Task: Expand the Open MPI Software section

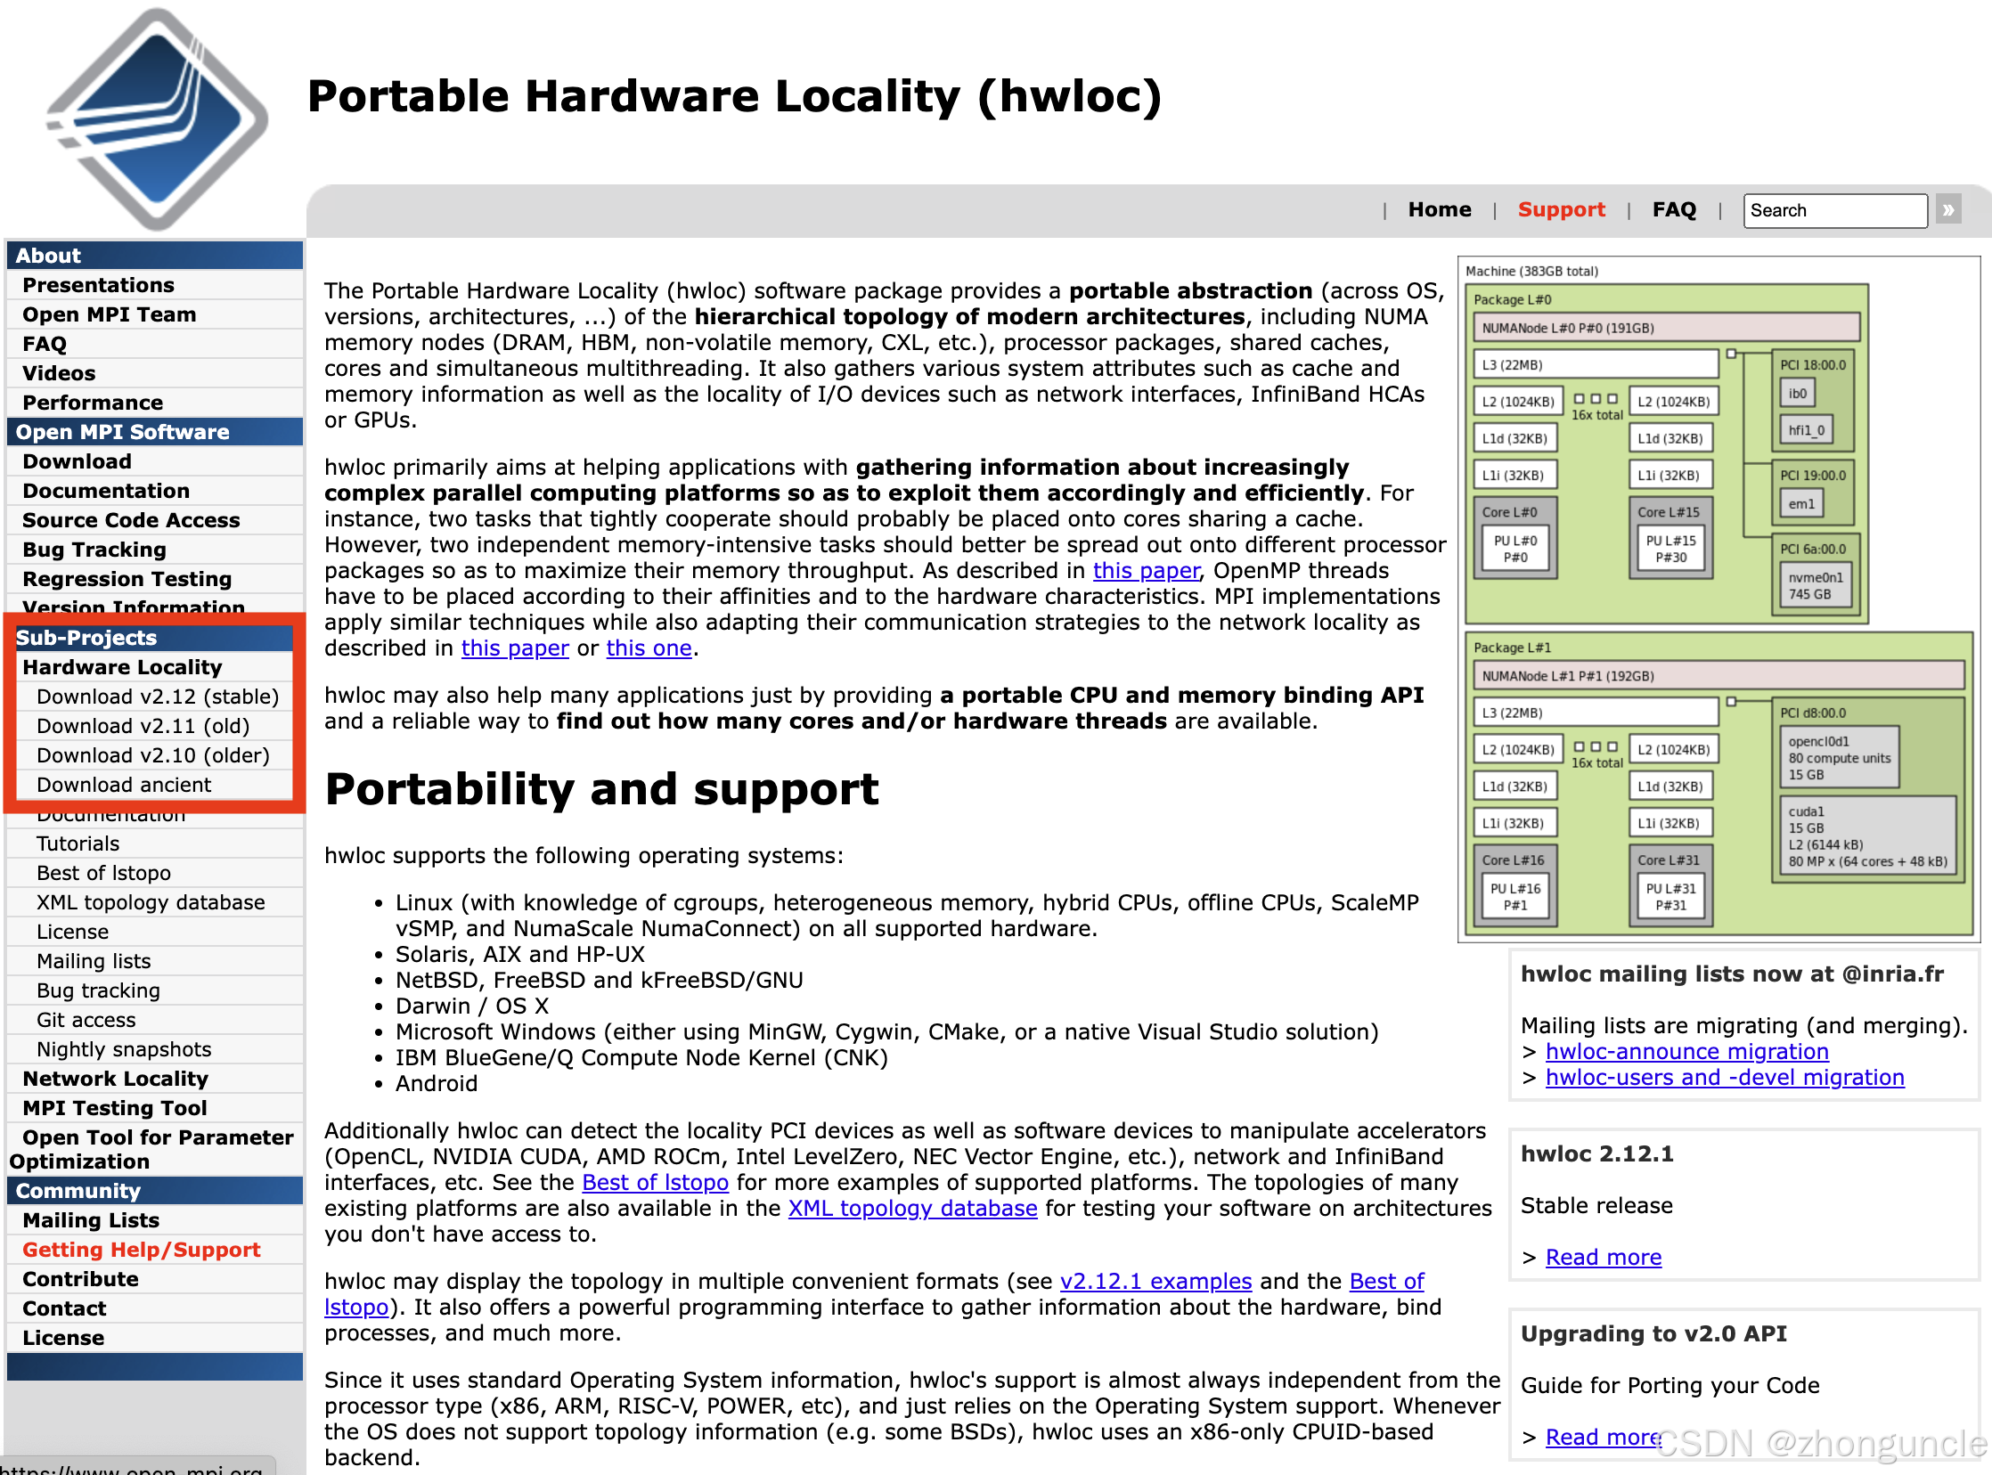Action: tap(121, 431)
